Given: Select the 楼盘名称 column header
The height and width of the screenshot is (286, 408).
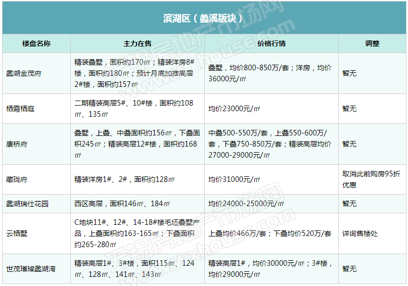Looking at the screenshot, I should click(36, 43).
